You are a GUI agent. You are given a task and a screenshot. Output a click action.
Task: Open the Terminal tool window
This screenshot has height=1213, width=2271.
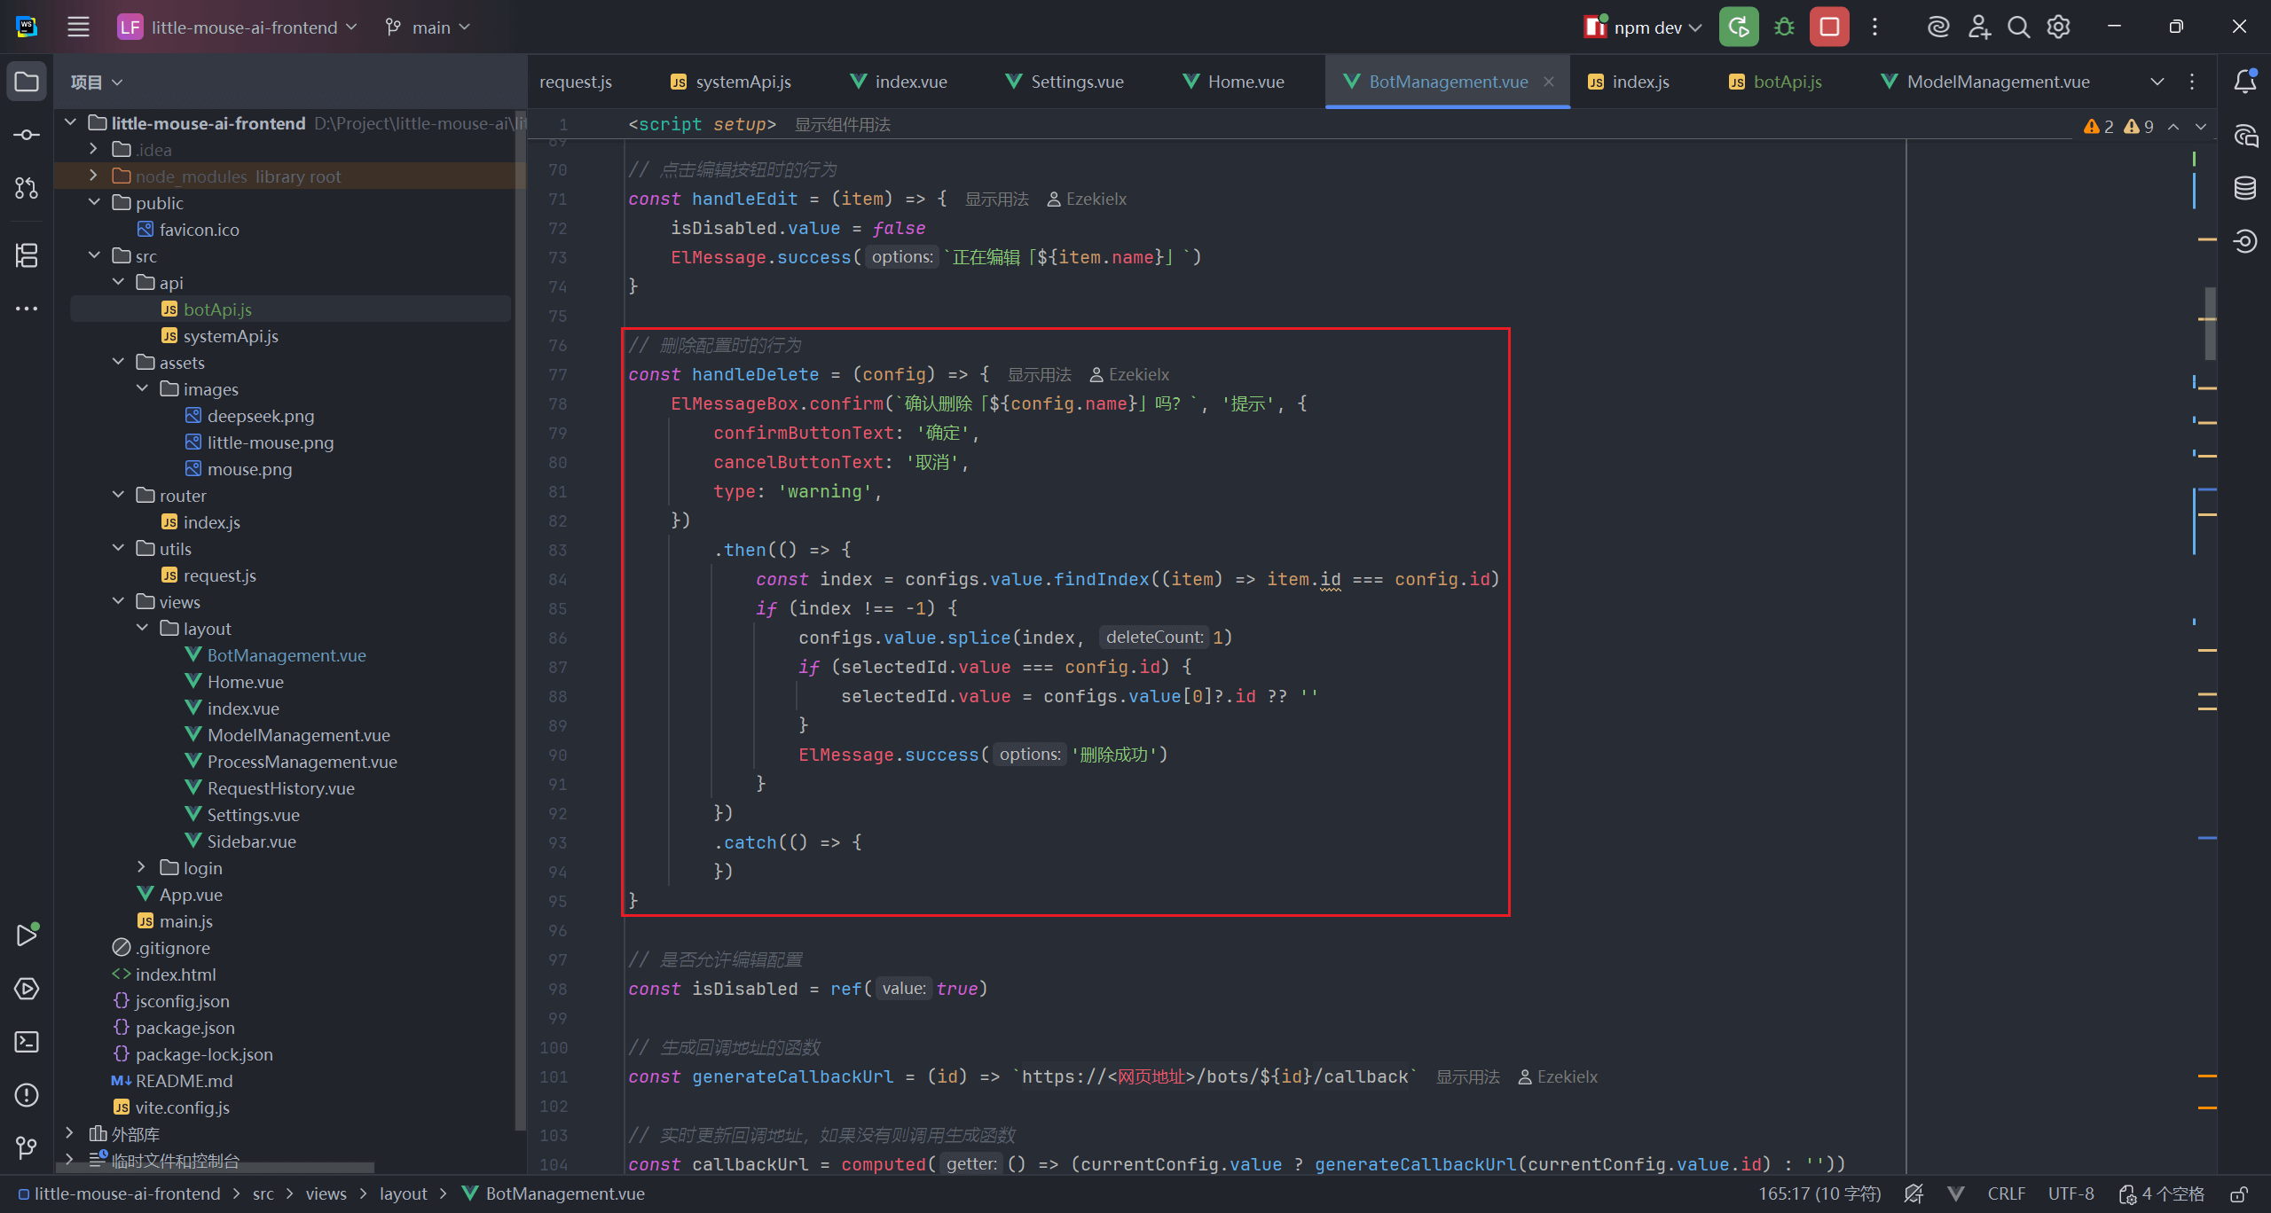[27, 1042]
